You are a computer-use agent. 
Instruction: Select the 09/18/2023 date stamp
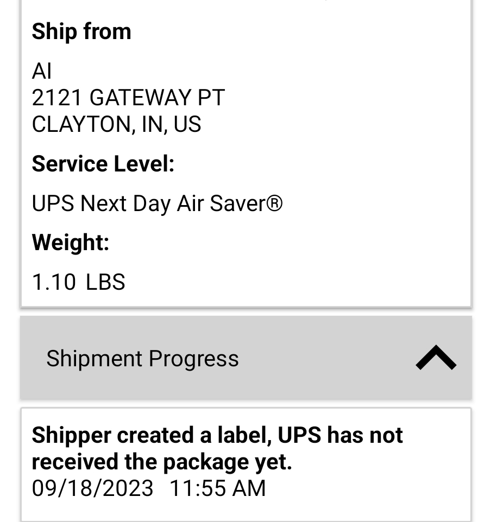pos(92,488)
